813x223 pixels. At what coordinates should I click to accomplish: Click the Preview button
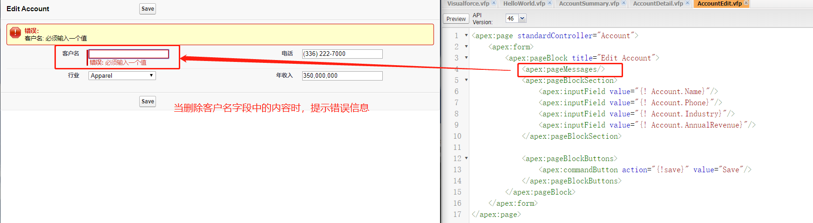[456, 19]
